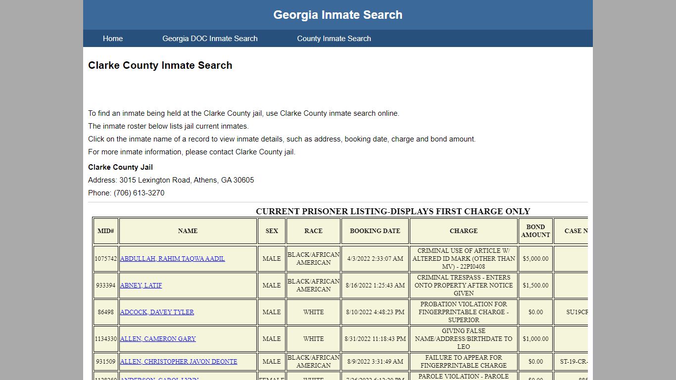This screenshot has width=676, height=380.
Task: Click the phone number (706) 613-3270
Action: (139, 193)
